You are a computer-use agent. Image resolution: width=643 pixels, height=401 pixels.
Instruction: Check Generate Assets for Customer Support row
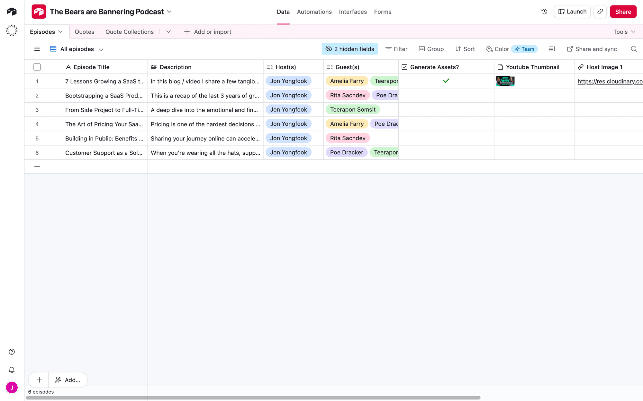pyautogui.click(x=446, y=152)
